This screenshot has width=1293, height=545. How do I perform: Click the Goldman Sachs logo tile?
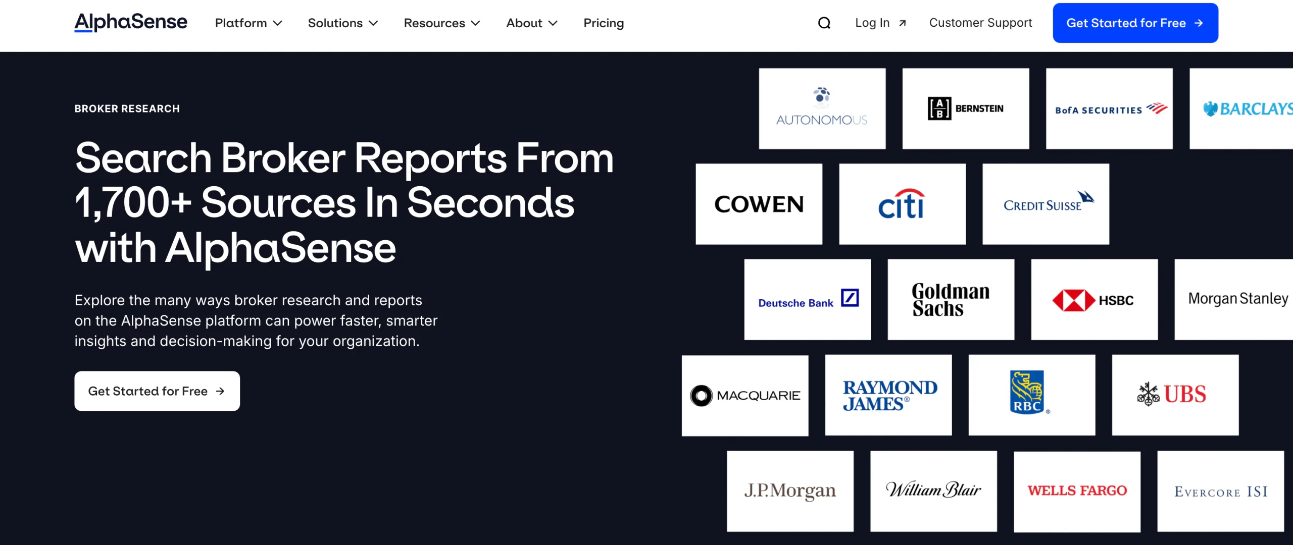(951, 300)
